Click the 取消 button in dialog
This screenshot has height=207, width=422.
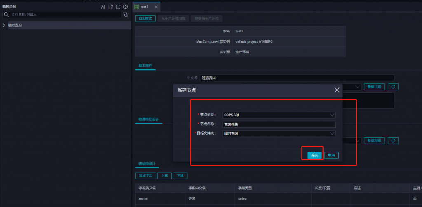(x=331, y=155)
